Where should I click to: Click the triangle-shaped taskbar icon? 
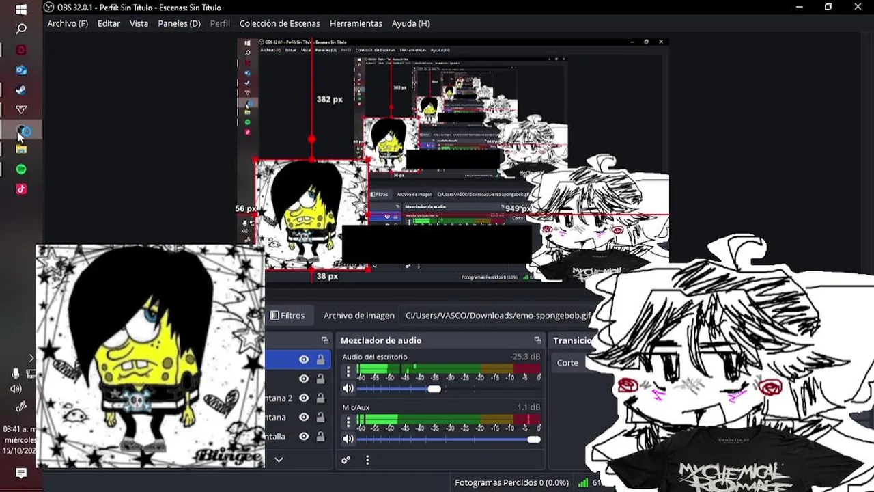(21, 109)
